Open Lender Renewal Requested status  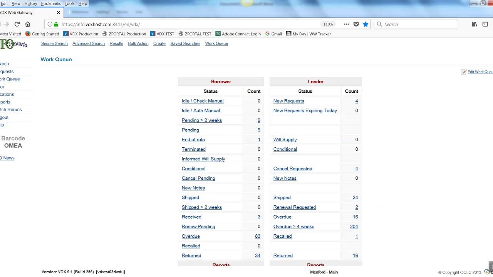tap(295, 207)
